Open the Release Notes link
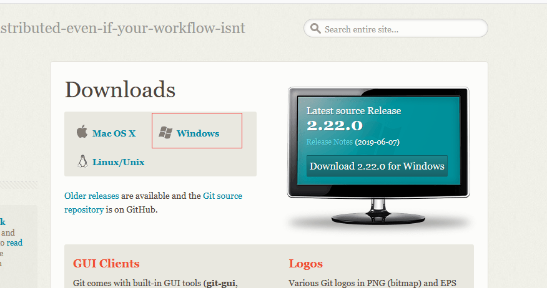The image size is (547, 288). point(330,142)
